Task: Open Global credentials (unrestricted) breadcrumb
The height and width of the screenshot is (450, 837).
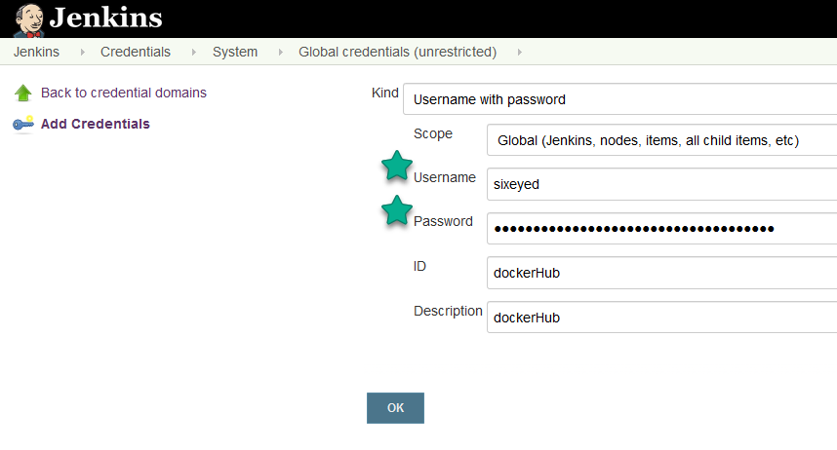Action: 397,52
